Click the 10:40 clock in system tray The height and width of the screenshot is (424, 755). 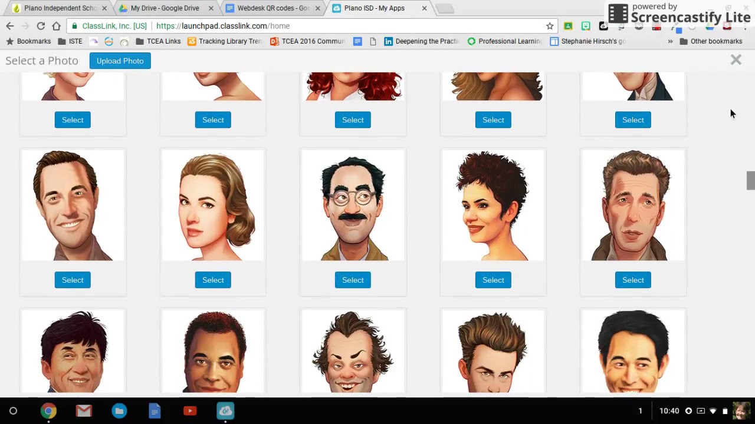pyautogui.click(x=669, y=411)
